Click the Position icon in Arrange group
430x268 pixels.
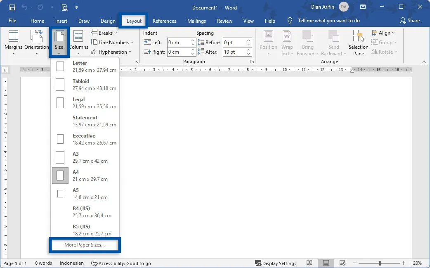point(268,41)
